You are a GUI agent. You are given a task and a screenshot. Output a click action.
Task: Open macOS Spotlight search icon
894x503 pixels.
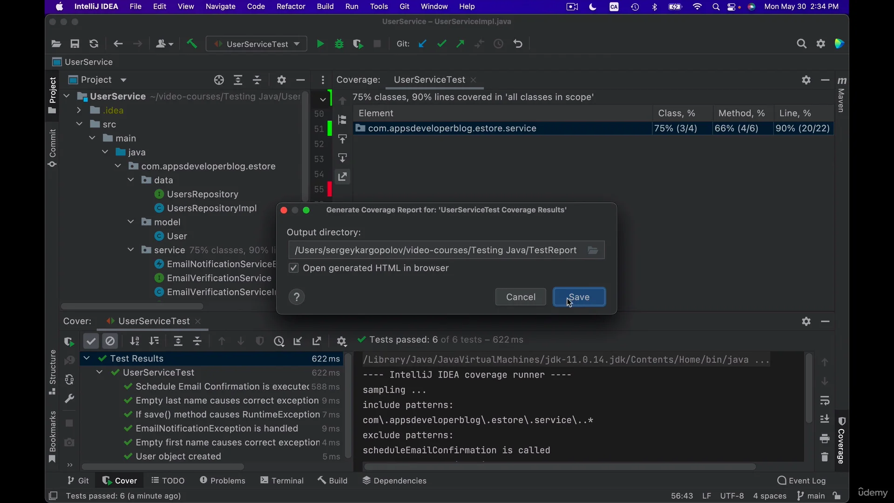coord(716,7)
